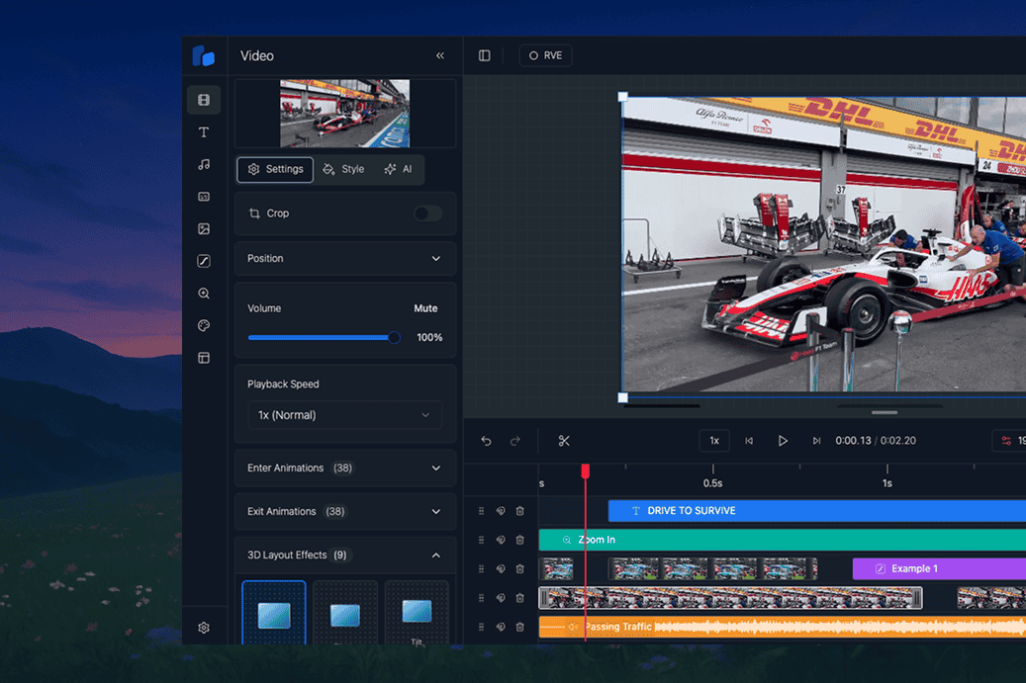1026x683 pixels.
Task: Open the Image panel in sidebar
Action: click(x=204, y=228)
